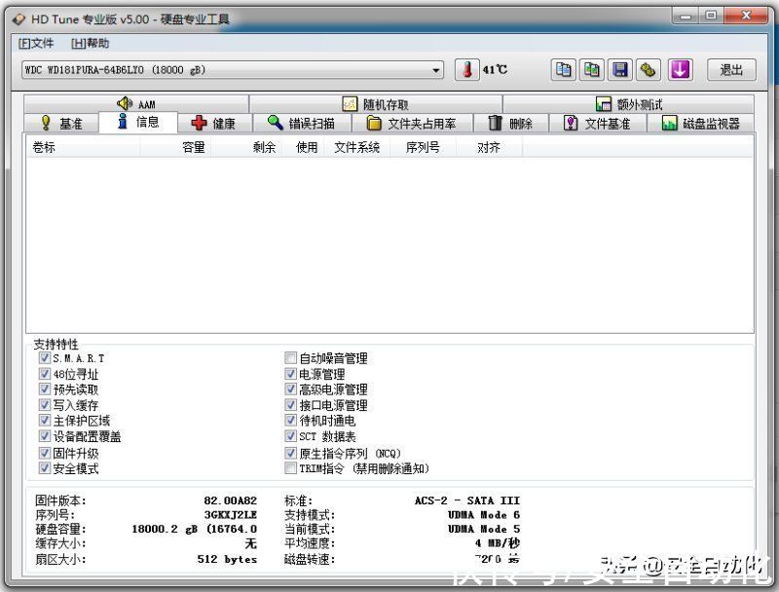
Task: Enable the 自动噪音管理 checkbox
Action: point(290,358)
